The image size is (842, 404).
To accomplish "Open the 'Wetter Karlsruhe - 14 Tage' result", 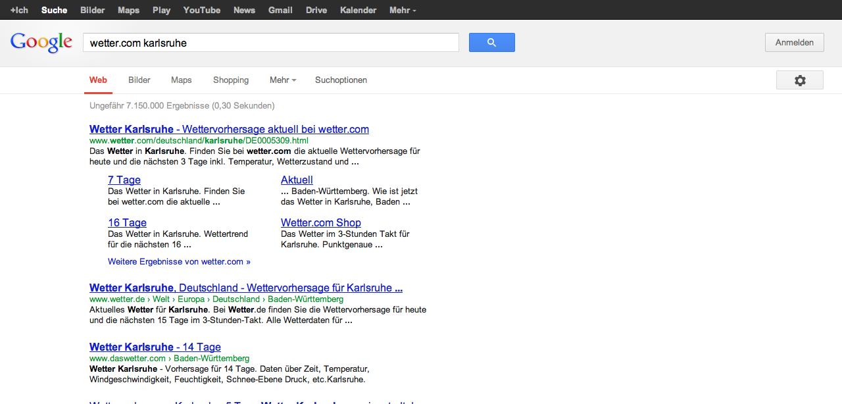I will click(155, 347).
